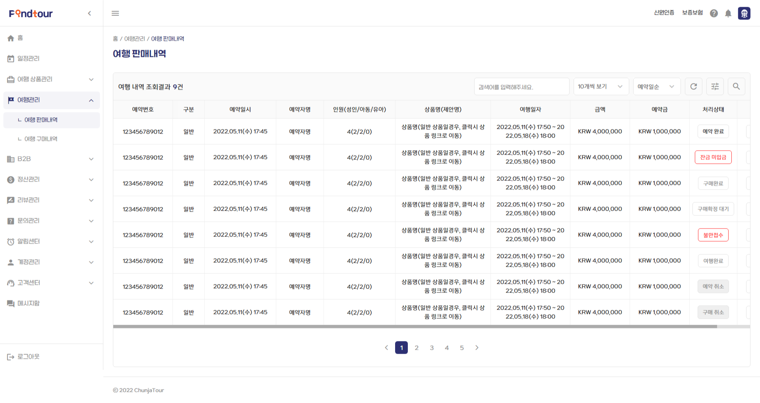Click the Findtour logo

click(31, 14)
